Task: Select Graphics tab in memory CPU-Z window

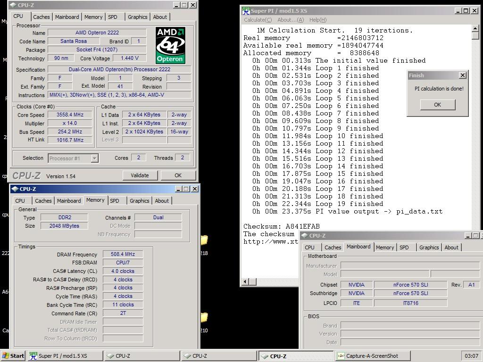Action: [139, 201]
